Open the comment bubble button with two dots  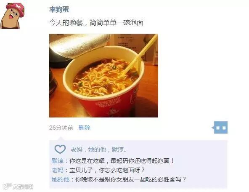click(x=220, y=128)
